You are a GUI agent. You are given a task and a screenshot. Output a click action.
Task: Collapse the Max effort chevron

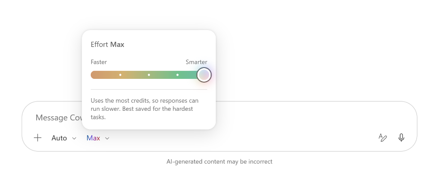(107, 138)
